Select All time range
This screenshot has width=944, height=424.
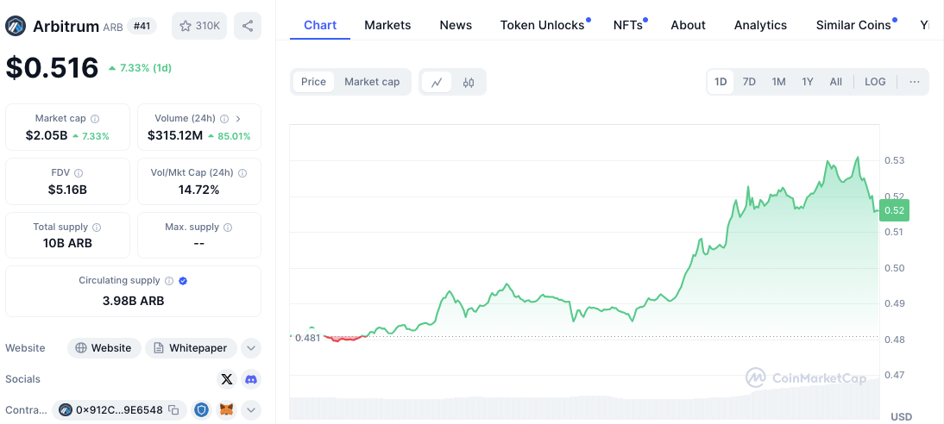[835, 82]
